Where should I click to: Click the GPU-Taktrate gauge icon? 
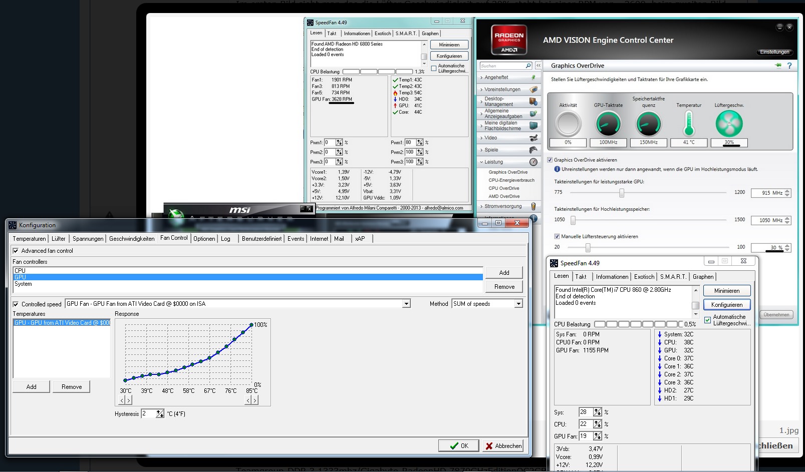click(608, 124)
